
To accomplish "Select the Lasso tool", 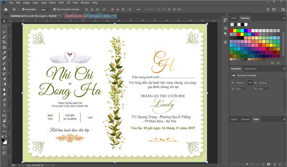I will (4, 31).
